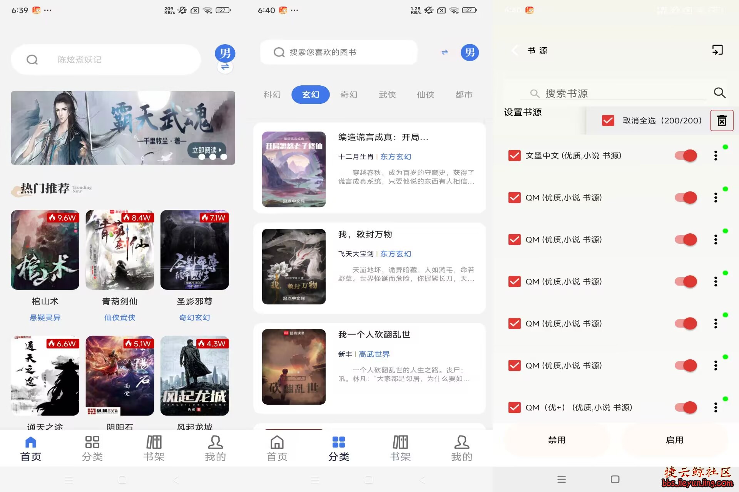Tap the 搜索您喜欢的图书 search field
This screenshot has width=739, height=492.
[339, 52]
